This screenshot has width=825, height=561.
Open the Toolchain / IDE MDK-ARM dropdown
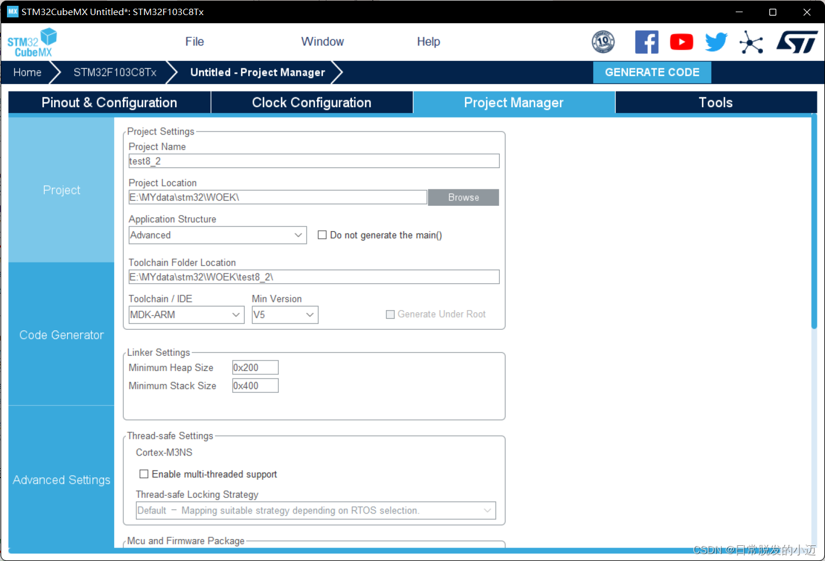point(186,315)
